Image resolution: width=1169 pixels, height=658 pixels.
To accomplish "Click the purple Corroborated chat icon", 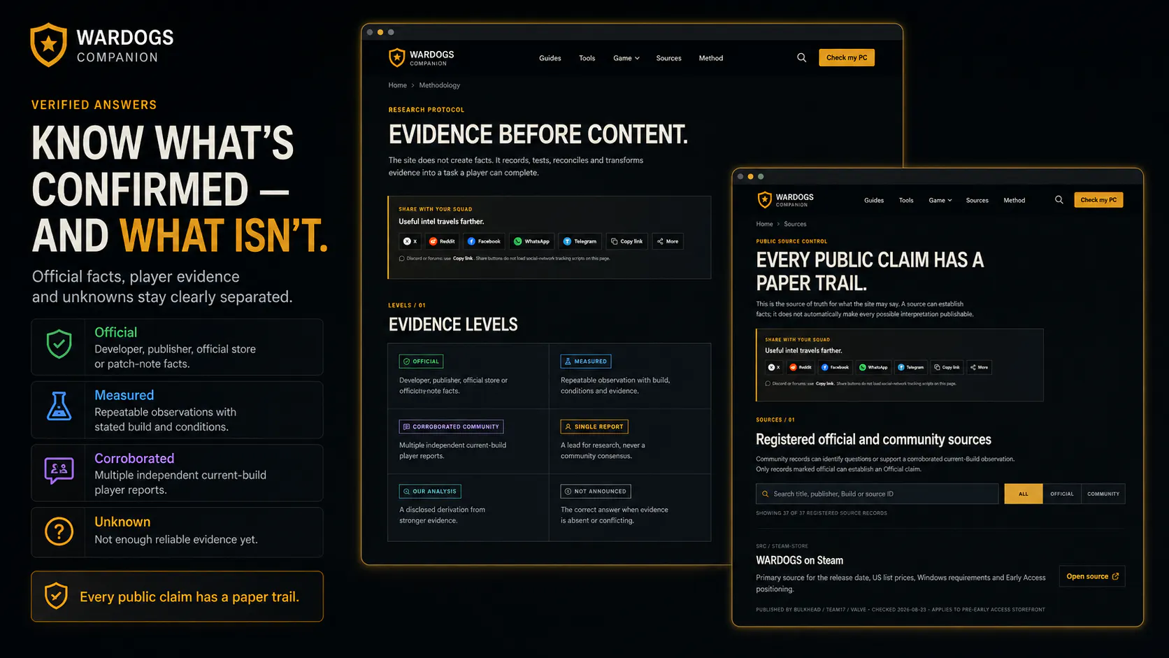I will pyautogui.click(x=59, y=470).
